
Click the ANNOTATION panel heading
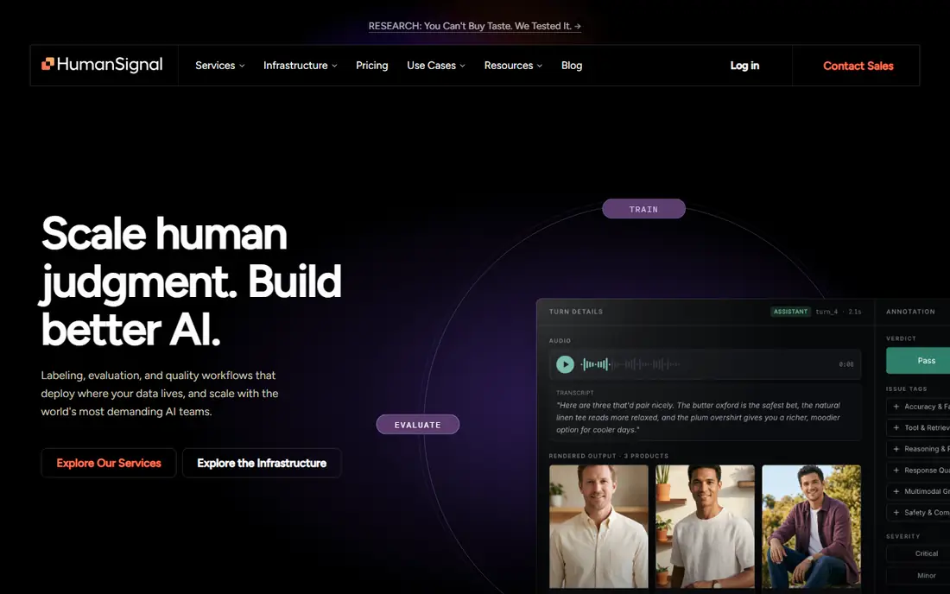910,312
